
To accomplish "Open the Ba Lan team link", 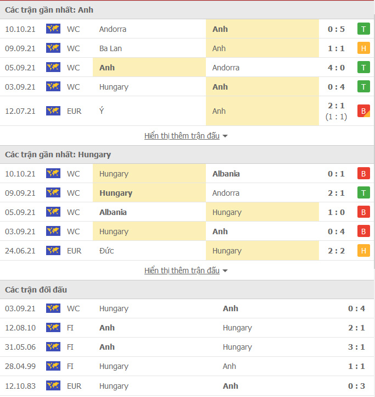I will point(110,48).
